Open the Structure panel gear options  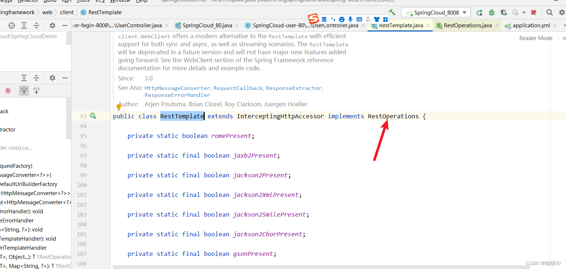point(52,78)
